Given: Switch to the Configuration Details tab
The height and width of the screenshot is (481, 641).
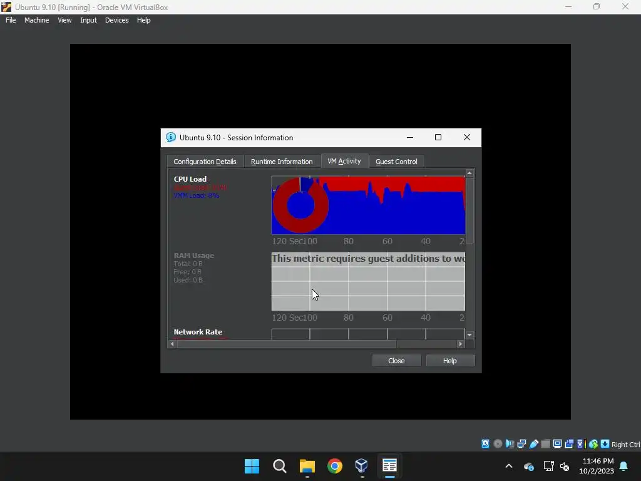Looking at the screenshot, I should tap(205, 162).
